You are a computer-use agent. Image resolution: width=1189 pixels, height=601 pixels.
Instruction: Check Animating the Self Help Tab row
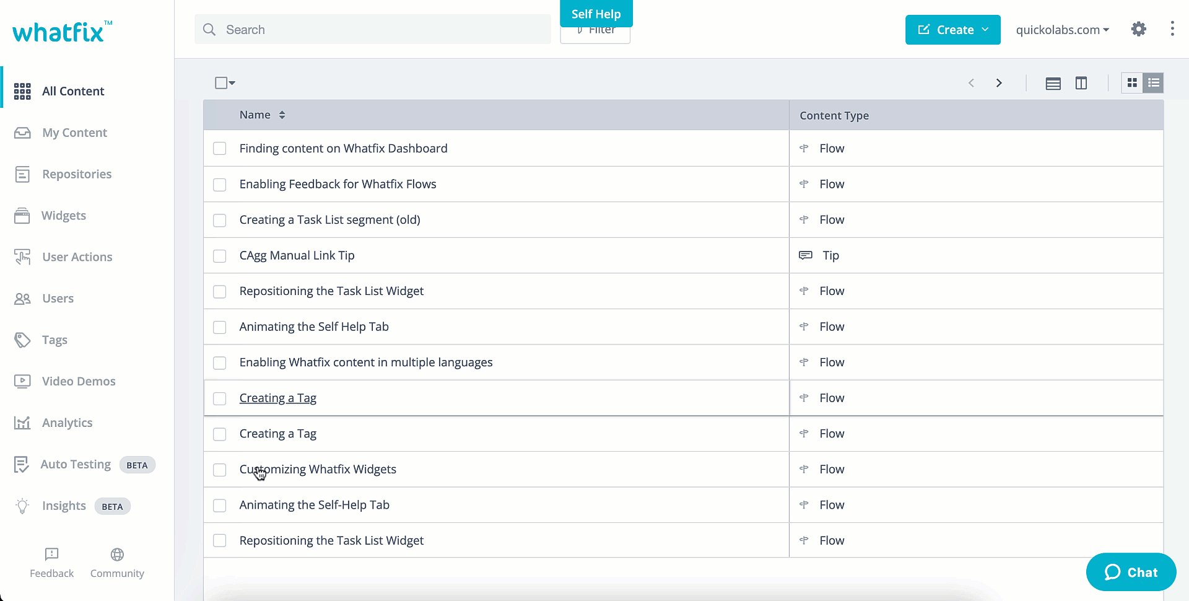[220, 327]
